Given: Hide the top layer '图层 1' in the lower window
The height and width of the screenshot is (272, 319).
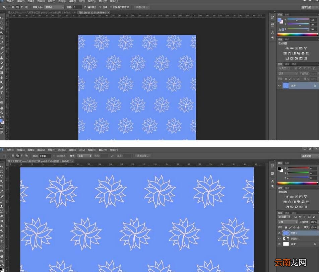Looking at the screenshot, I should (x=279, y=233).
